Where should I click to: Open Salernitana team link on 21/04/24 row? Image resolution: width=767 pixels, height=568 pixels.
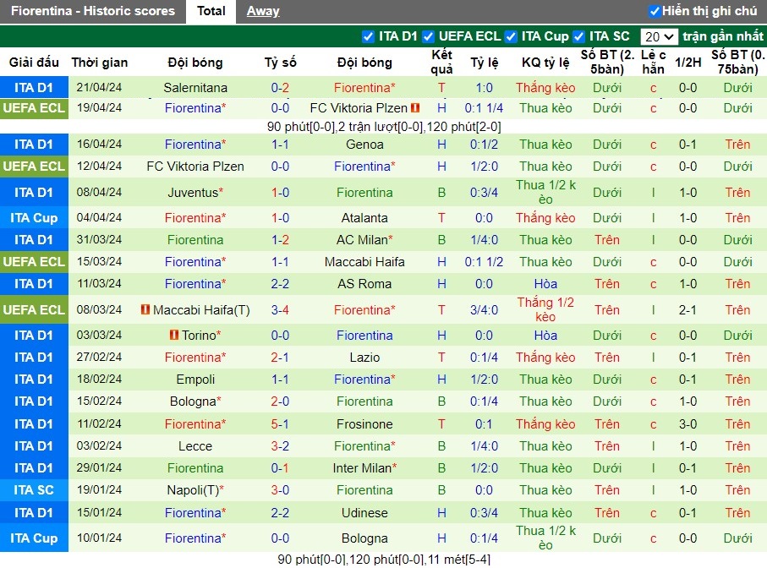coord(195,88)
